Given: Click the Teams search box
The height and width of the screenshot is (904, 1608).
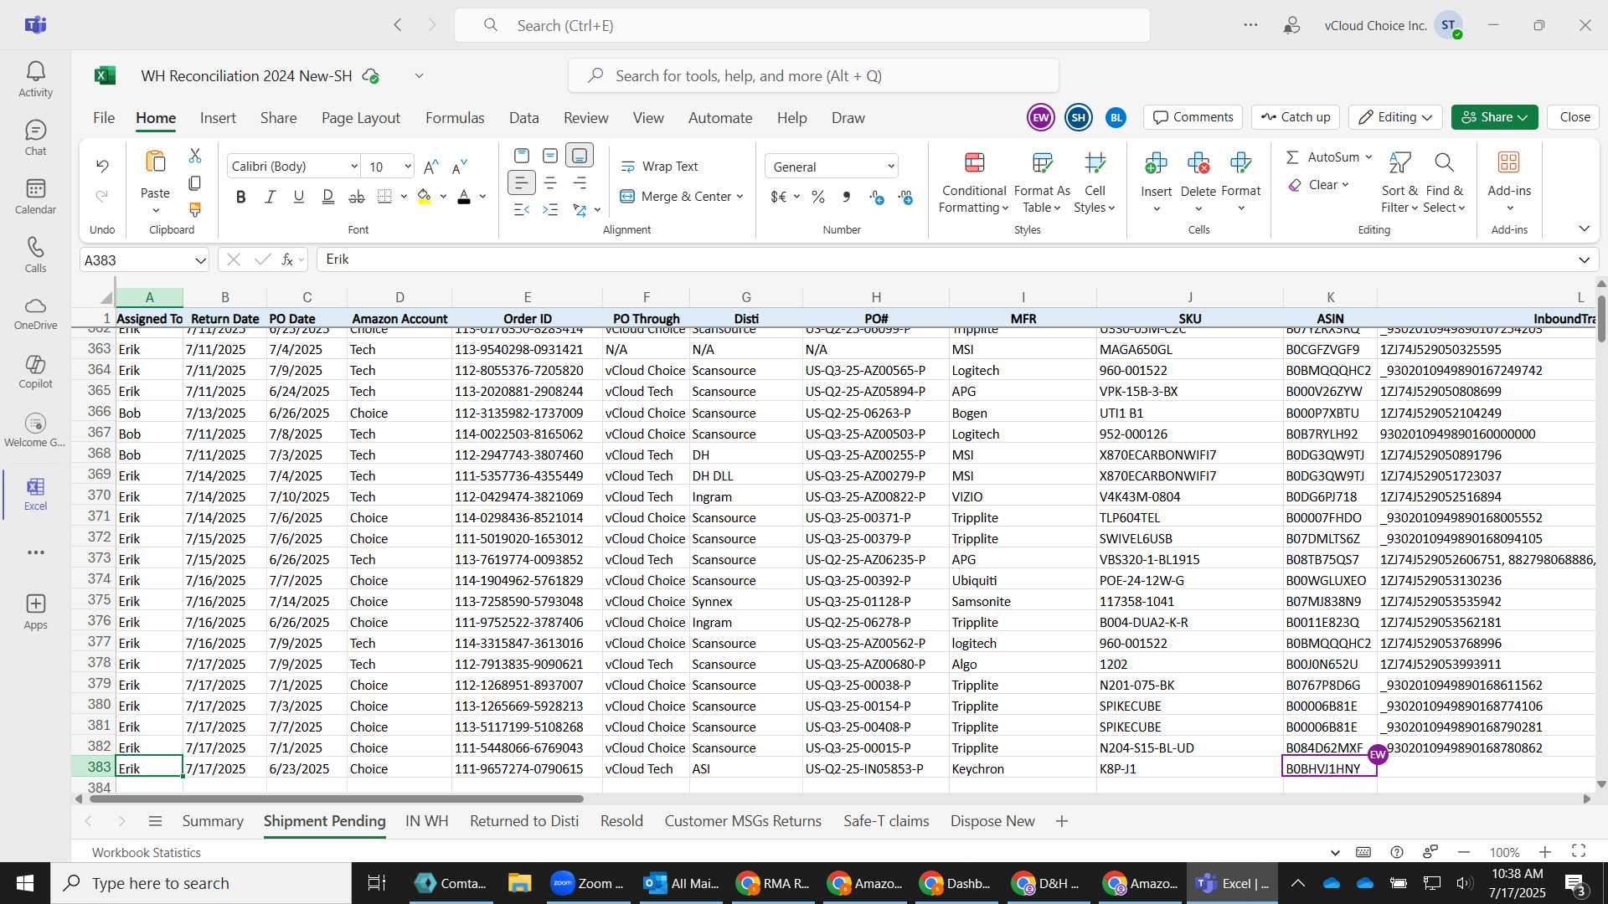Looking at the screenshot, I should click(801, 25).
